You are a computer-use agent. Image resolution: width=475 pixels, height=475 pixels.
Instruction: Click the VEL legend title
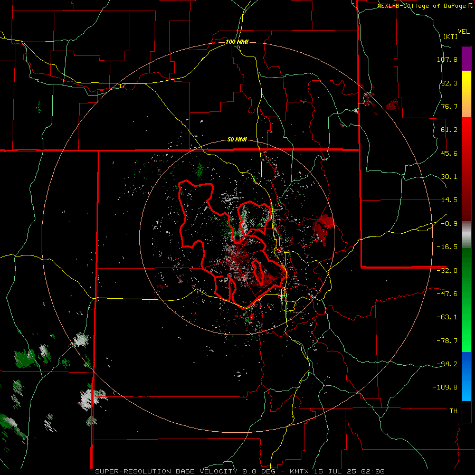[463, 32]
